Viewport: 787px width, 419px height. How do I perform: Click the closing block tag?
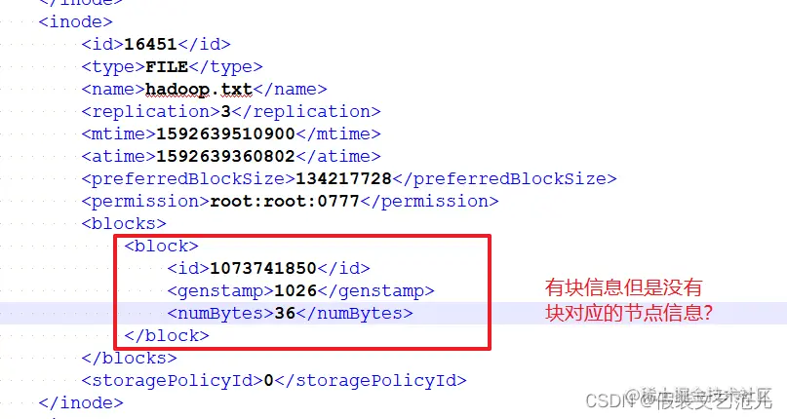[167, 336]
